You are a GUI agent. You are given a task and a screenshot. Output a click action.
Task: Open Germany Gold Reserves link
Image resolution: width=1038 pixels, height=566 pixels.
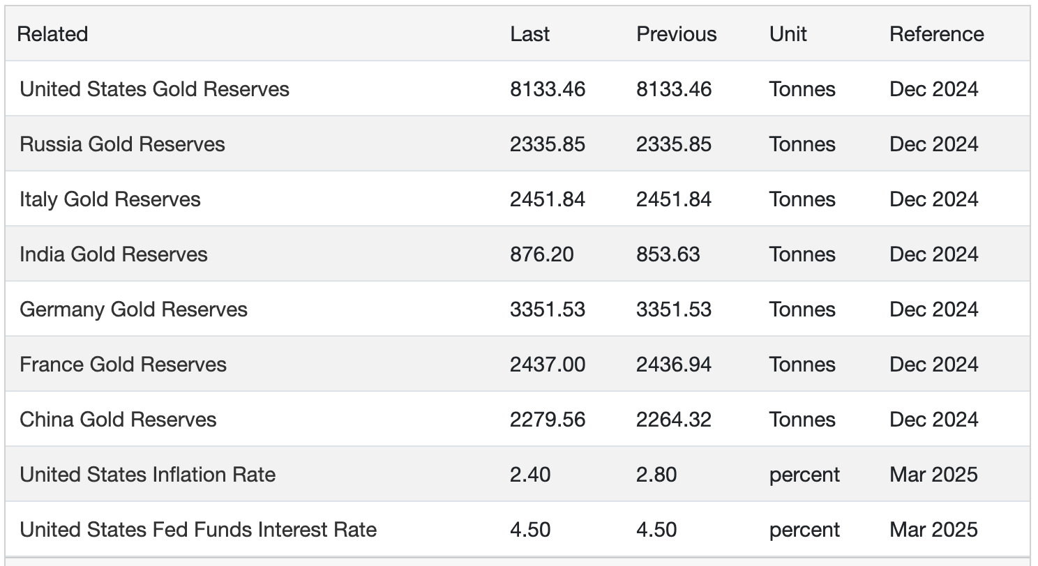(x=133, y=309)
